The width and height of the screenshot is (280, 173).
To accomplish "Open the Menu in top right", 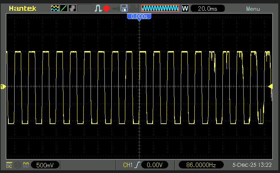I will pyautogui.click(x=253, y=9).
